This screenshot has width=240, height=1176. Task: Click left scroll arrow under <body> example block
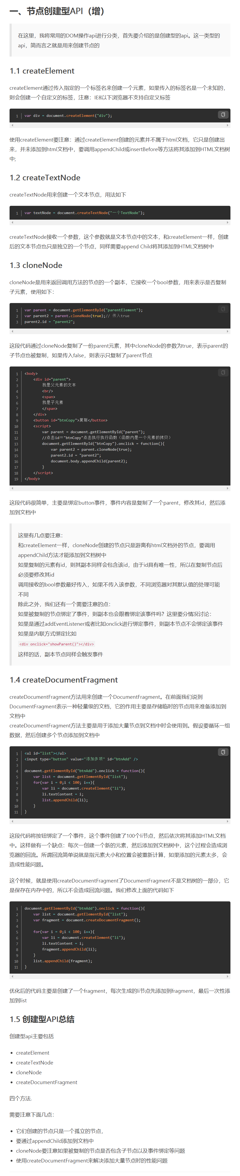(x=12, y=488)
